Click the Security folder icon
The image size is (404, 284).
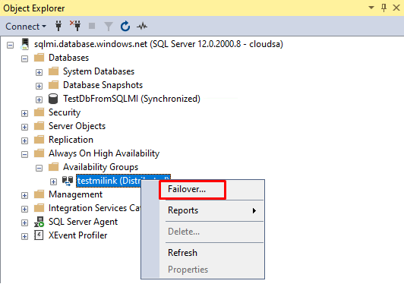click(x=39, y=112)
